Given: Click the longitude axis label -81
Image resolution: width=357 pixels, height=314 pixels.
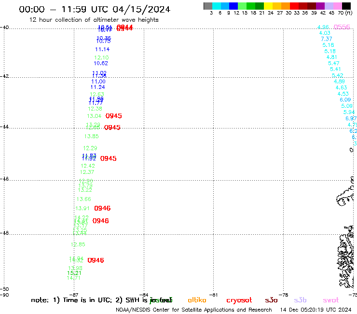Looking at the screenshot, I should [213, 295].
